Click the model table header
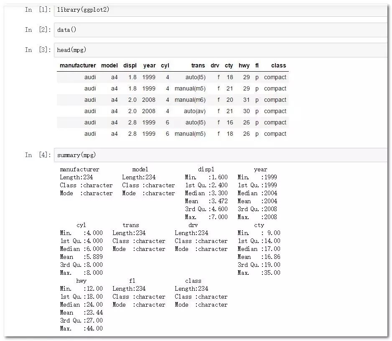Image resolution: width=392 pixels, height=341 pixels. [x=109, y=65]
